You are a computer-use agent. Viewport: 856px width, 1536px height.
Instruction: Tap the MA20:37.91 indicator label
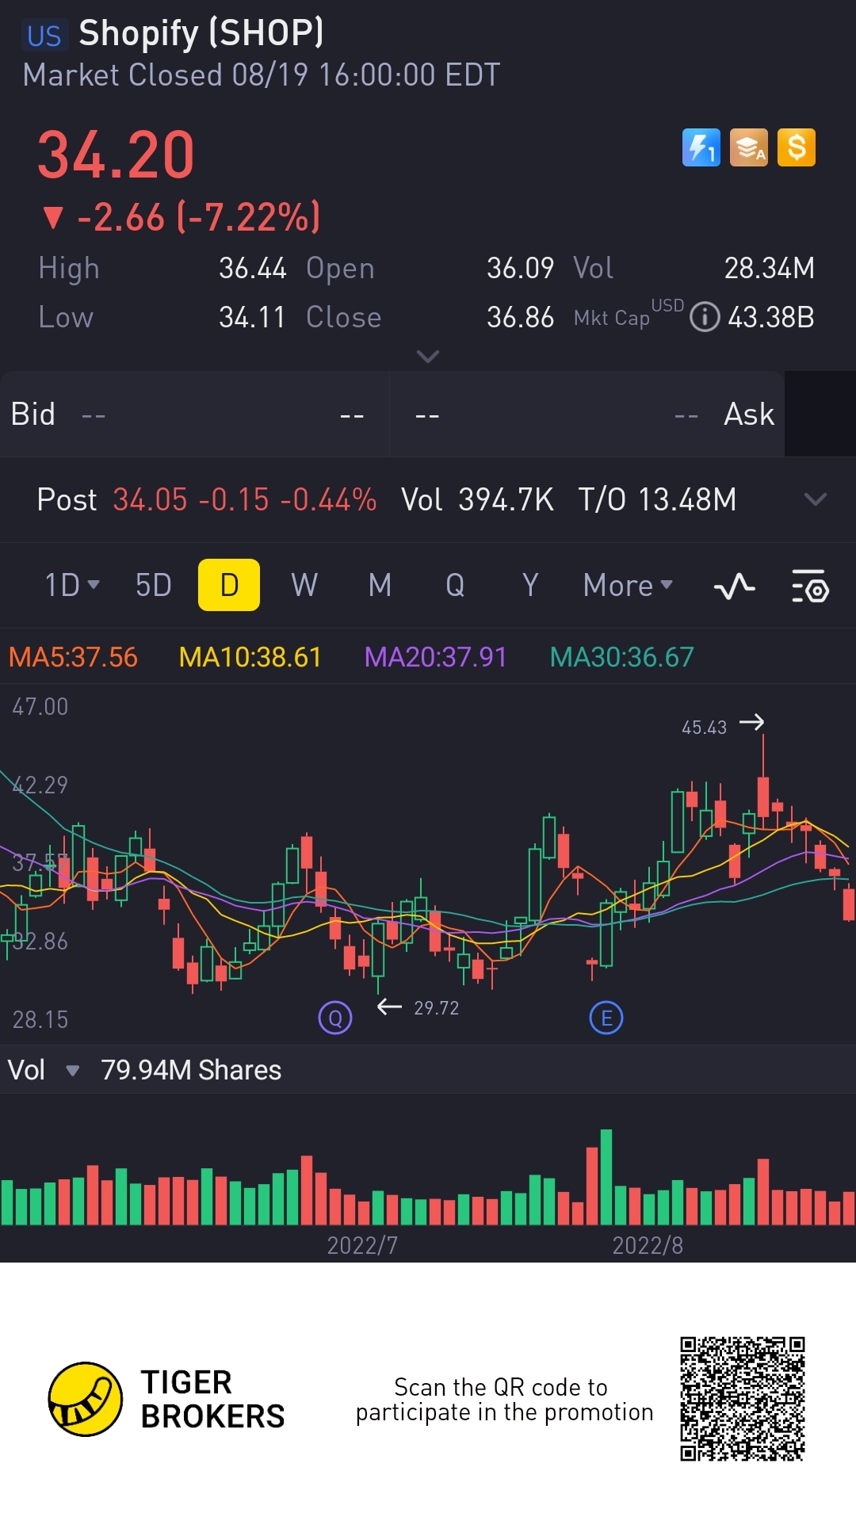(435, 657)
